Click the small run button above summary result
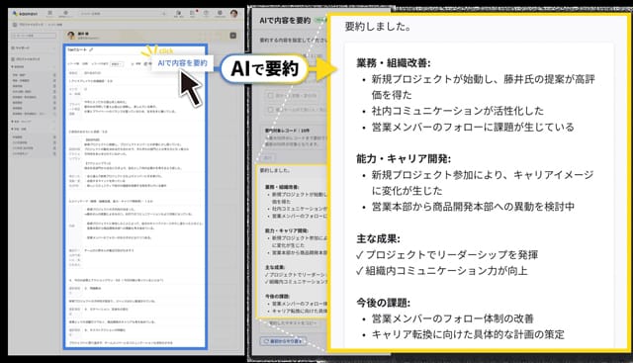Image resolution: width=633 pixels, height=363 pixels. [x=268, y=157]
